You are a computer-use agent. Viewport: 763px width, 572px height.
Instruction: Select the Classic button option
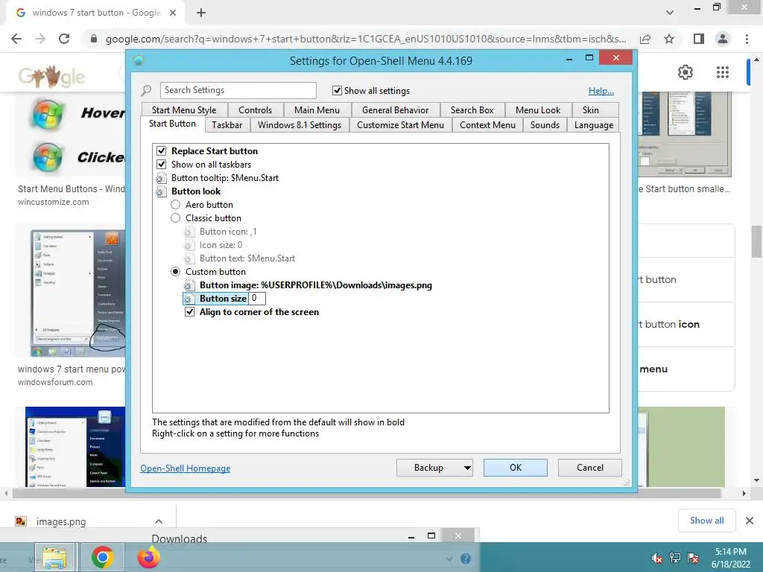tap(176, 218)
